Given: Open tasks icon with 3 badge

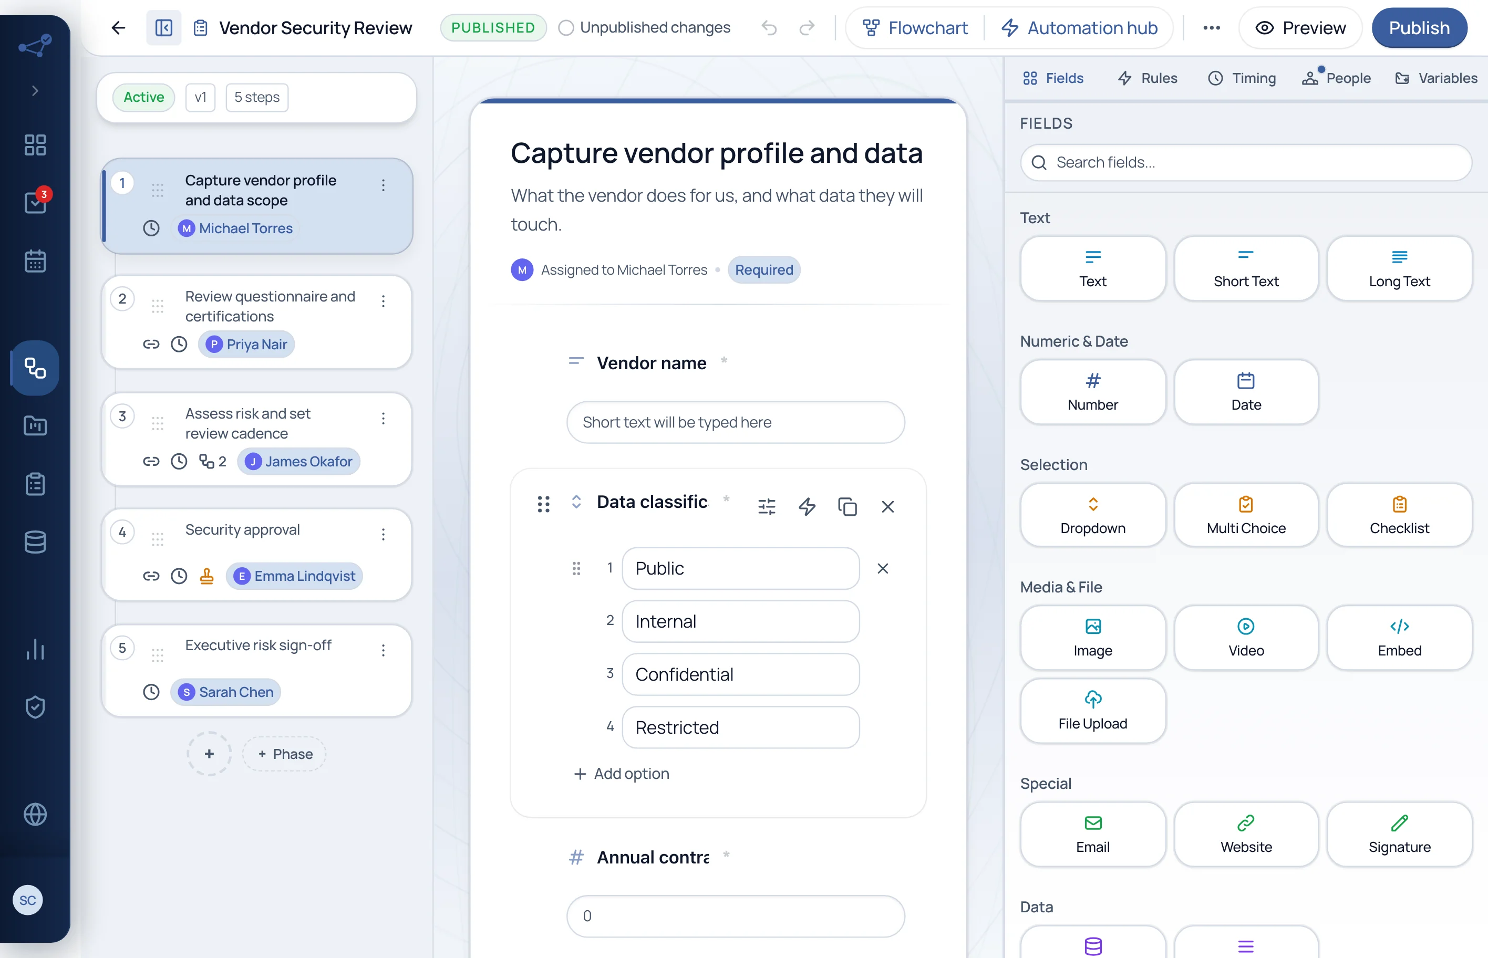Looking at the screenshot, I should click(35, 202).
